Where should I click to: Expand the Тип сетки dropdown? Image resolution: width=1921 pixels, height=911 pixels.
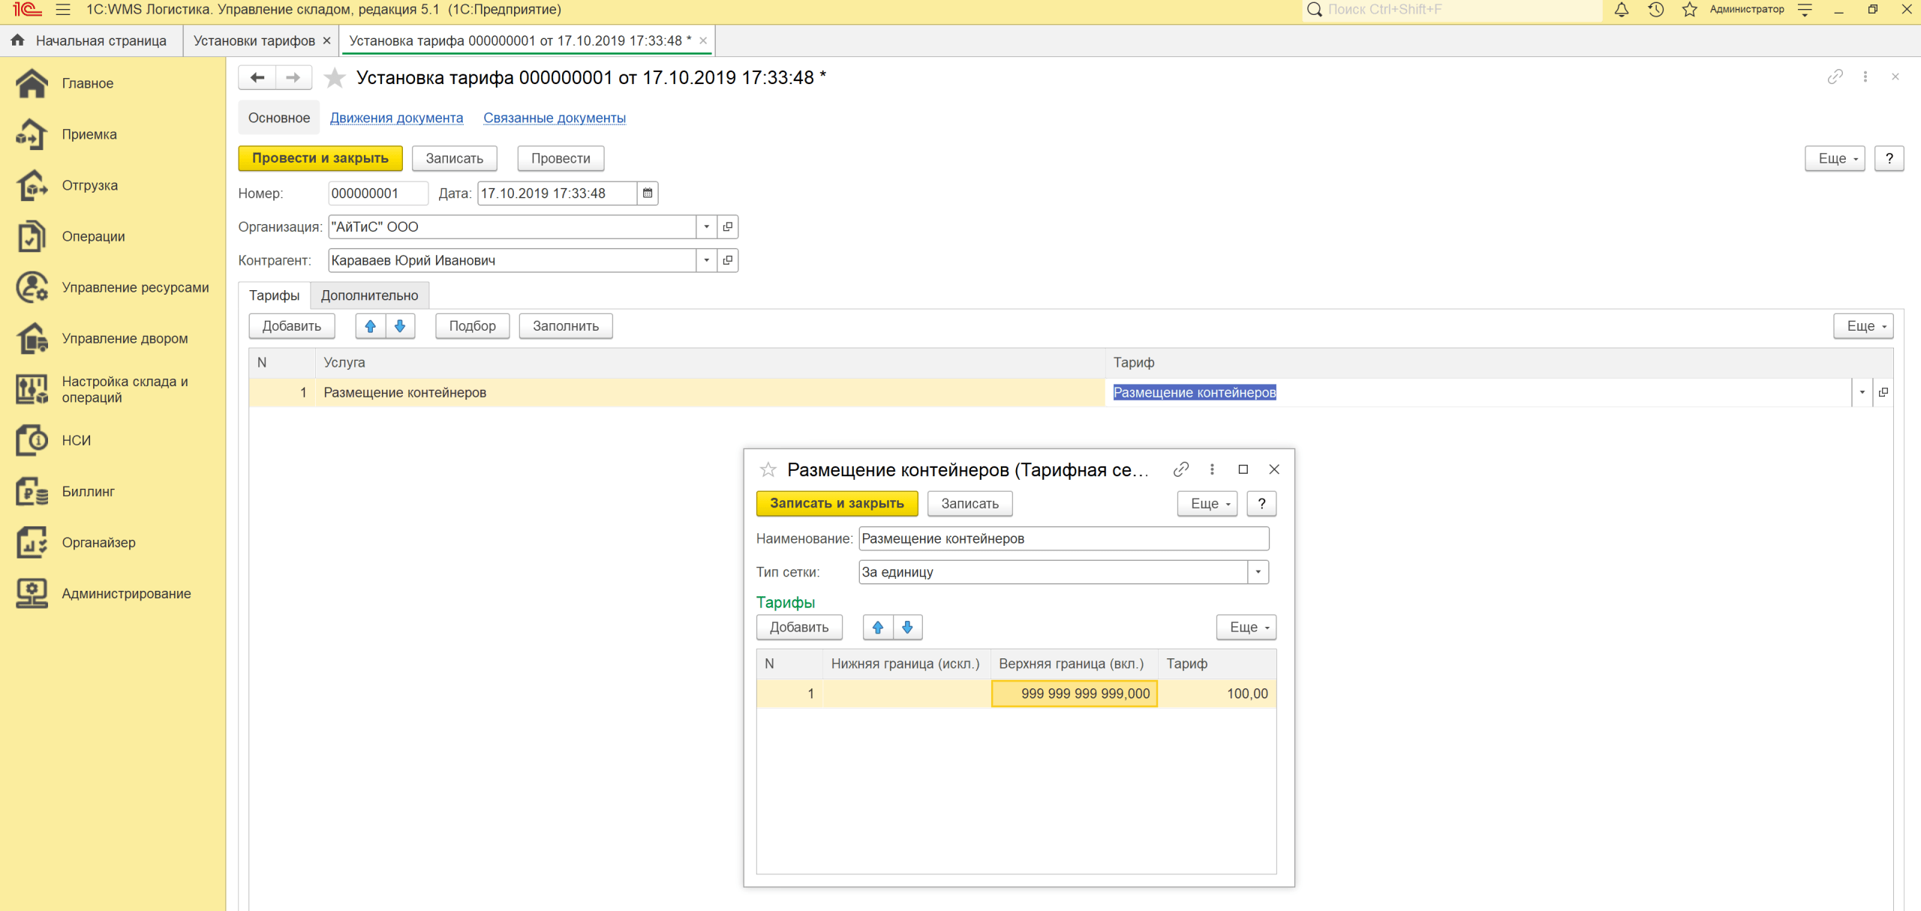coord(1258,572)
